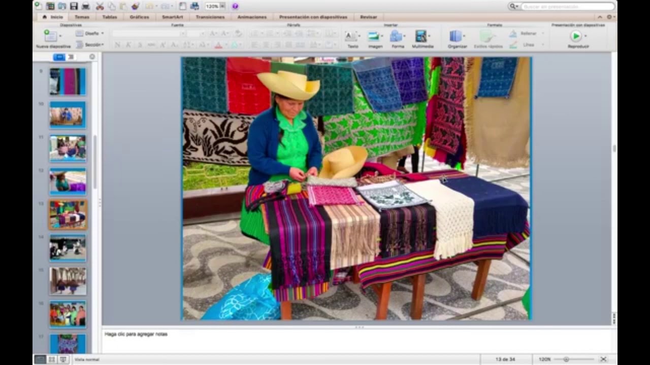Open the Gráficos ribbon tab
Viewport: 650px width, 365px height.
pyautogui.click(x=139, y=17)
